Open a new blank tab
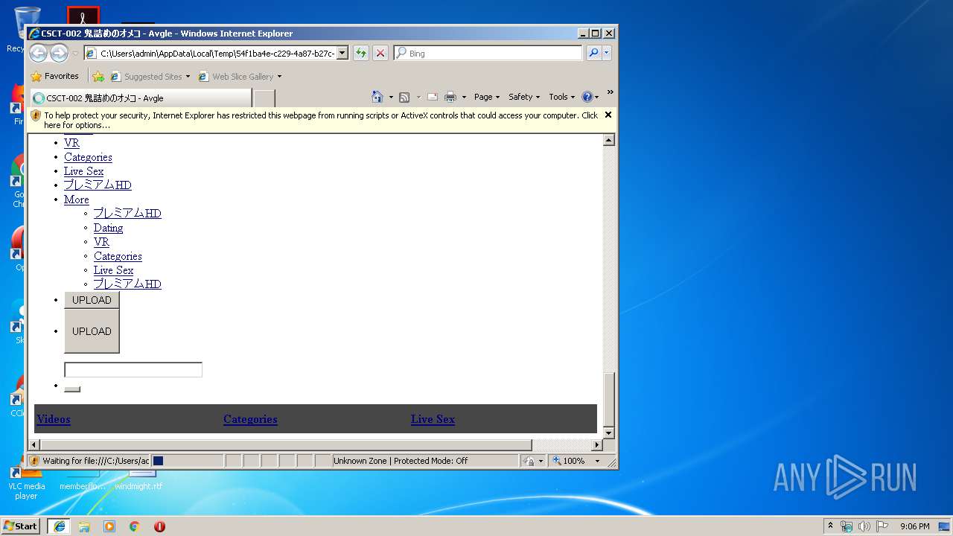Image resolution: width=953 pixels, height=536 pixels. [264, 98]
